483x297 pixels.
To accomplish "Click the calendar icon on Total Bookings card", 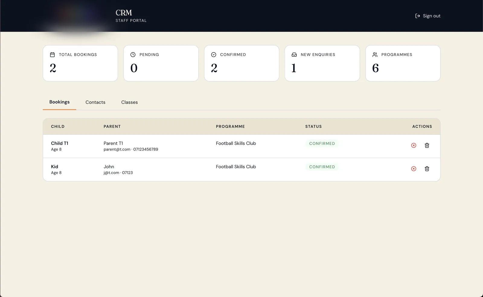I will pos(52,55).
